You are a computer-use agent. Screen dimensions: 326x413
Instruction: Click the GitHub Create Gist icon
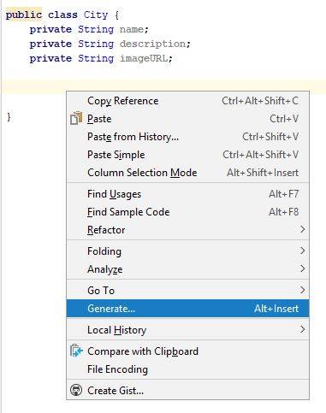(x=76, y=390)
